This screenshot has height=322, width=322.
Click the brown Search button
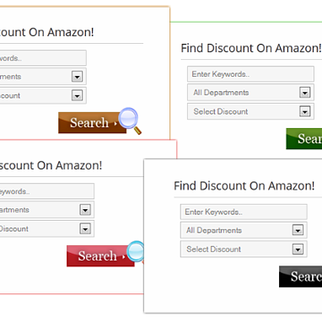pyautogui.click(x=92, y=123)
